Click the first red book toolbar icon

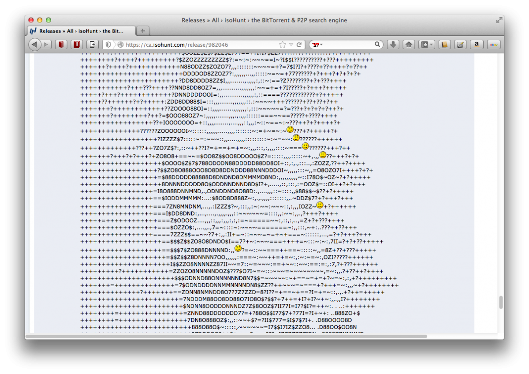(x=62, y=45)
